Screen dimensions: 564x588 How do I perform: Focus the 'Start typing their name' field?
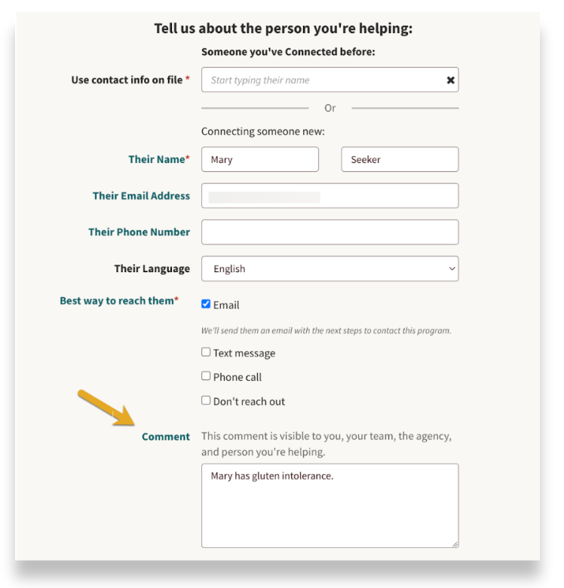(x=320, y=80)
